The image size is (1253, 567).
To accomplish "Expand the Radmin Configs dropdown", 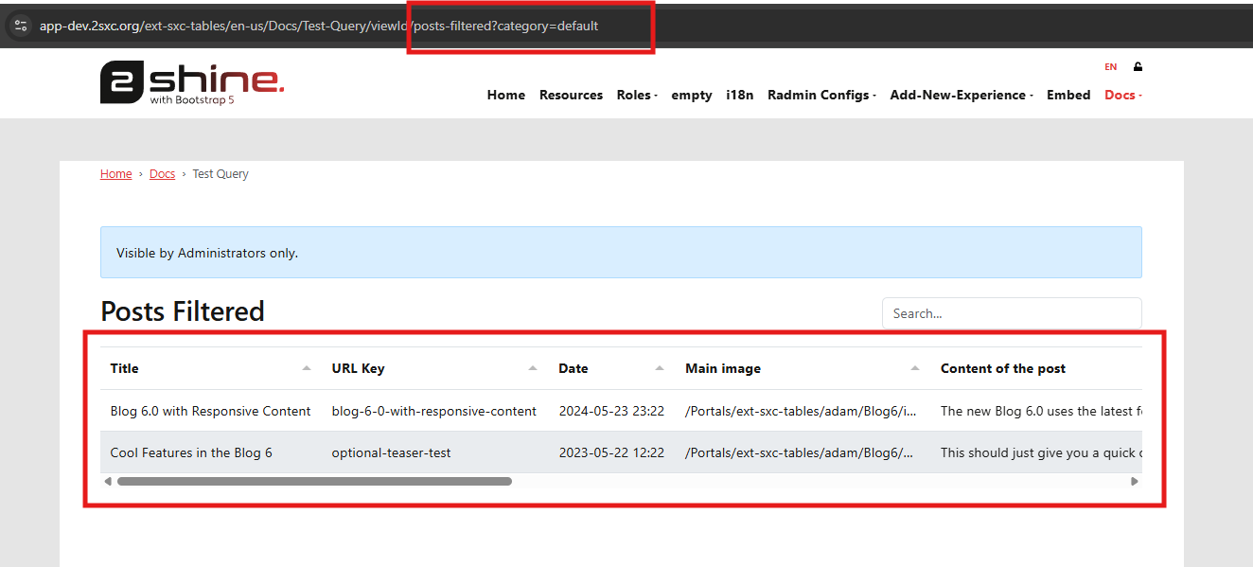I will click(821, 95).
